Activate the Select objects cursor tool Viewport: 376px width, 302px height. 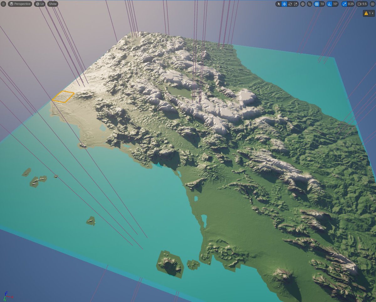pos(279,4)
